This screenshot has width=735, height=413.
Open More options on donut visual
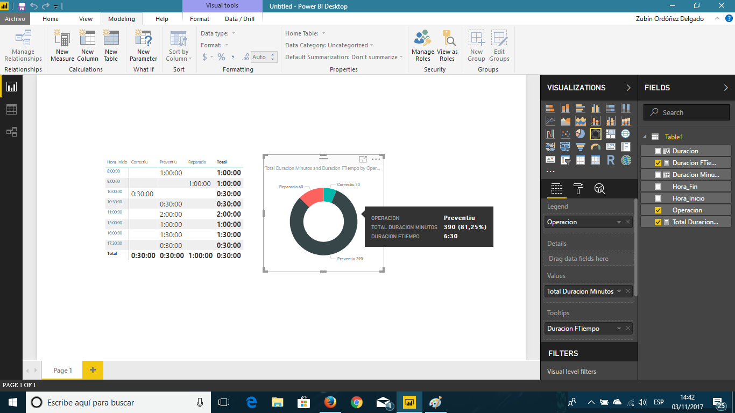point(376,159)
